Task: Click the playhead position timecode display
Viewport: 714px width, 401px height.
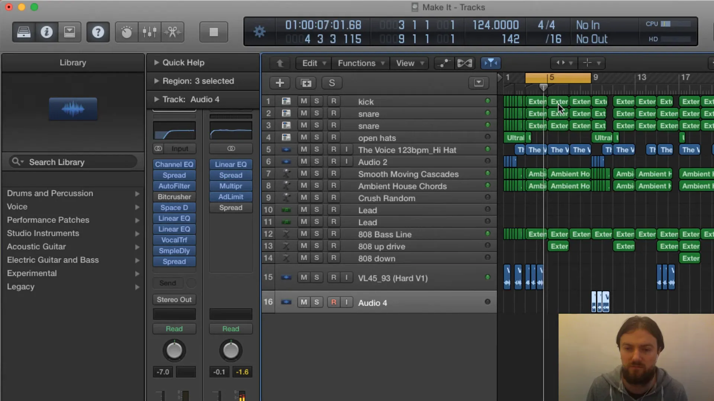Action: click(x=323, y=25)
